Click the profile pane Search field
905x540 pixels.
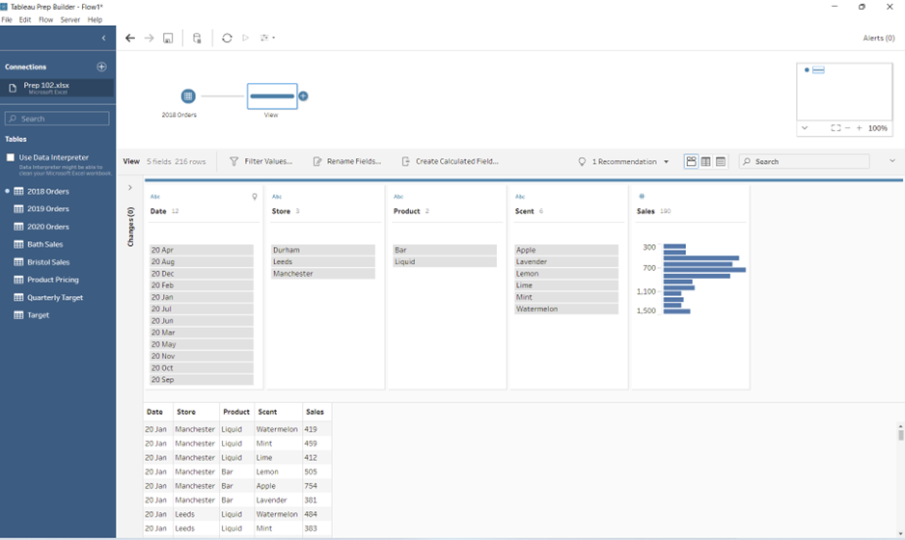tap(804, 162)
